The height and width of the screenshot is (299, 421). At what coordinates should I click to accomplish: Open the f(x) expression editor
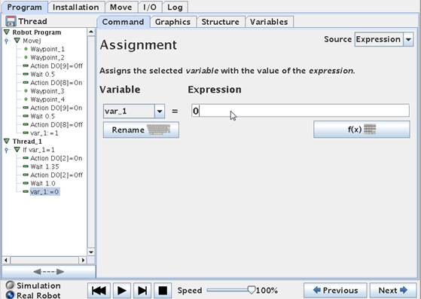coord(362,130)
